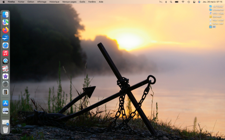The image size is (225, 140).
Task: Click the date and time in menu bar
Action: coord(212,2)
